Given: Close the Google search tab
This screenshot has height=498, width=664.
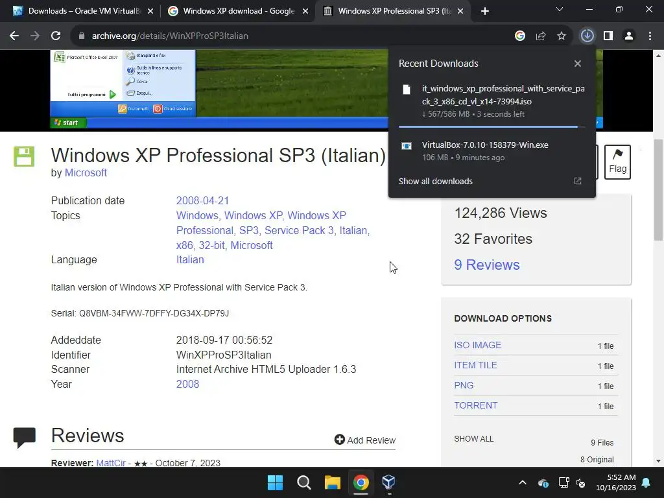Looking at the screenshot, I should click(305, 12).
